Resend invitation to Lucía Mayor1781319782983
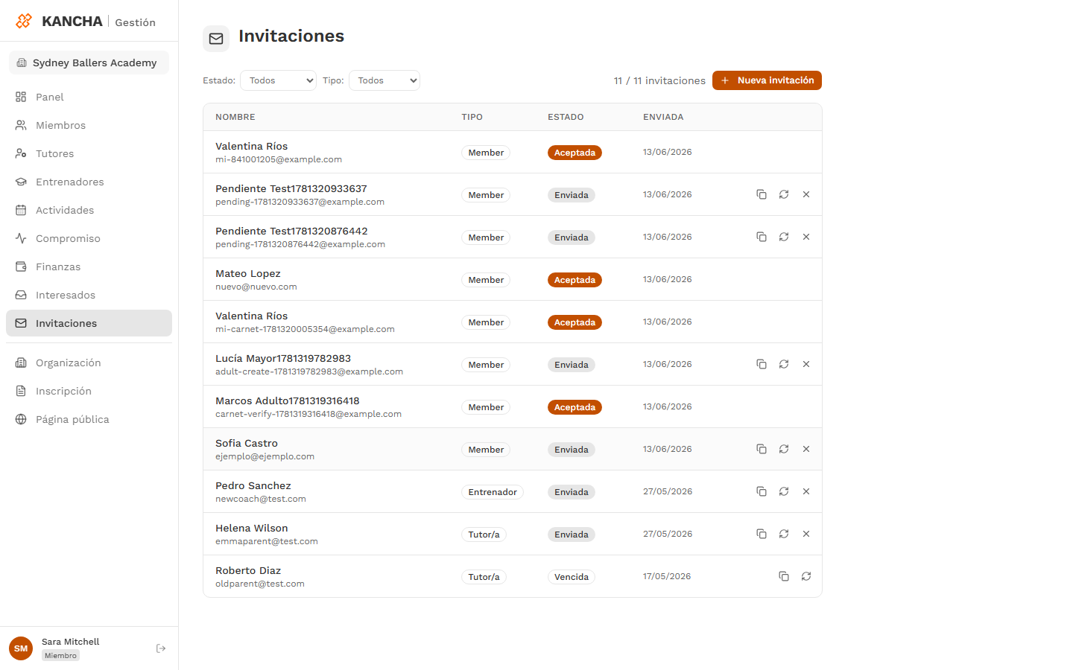The height and width of the screenshot is (670, 1073). [784, 364]
